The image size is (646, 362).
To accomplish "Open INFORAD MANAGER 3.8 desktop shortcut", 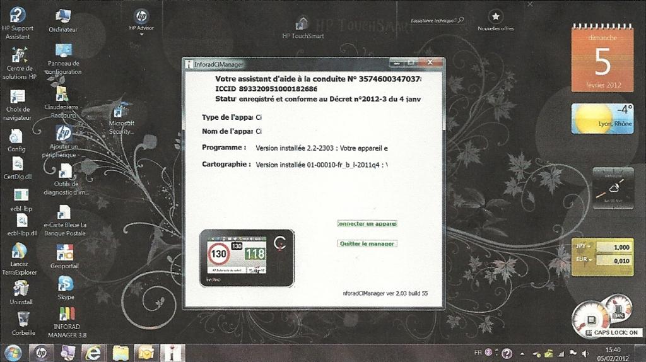I will coord(67,322).
